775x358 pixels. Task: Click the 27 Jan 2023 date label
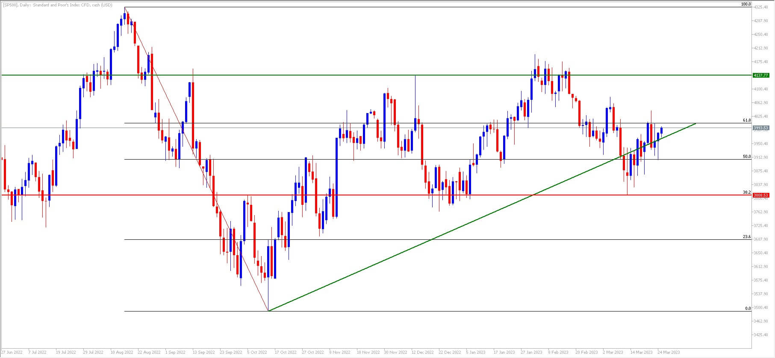pyautogui.click(x=531, y=352)
